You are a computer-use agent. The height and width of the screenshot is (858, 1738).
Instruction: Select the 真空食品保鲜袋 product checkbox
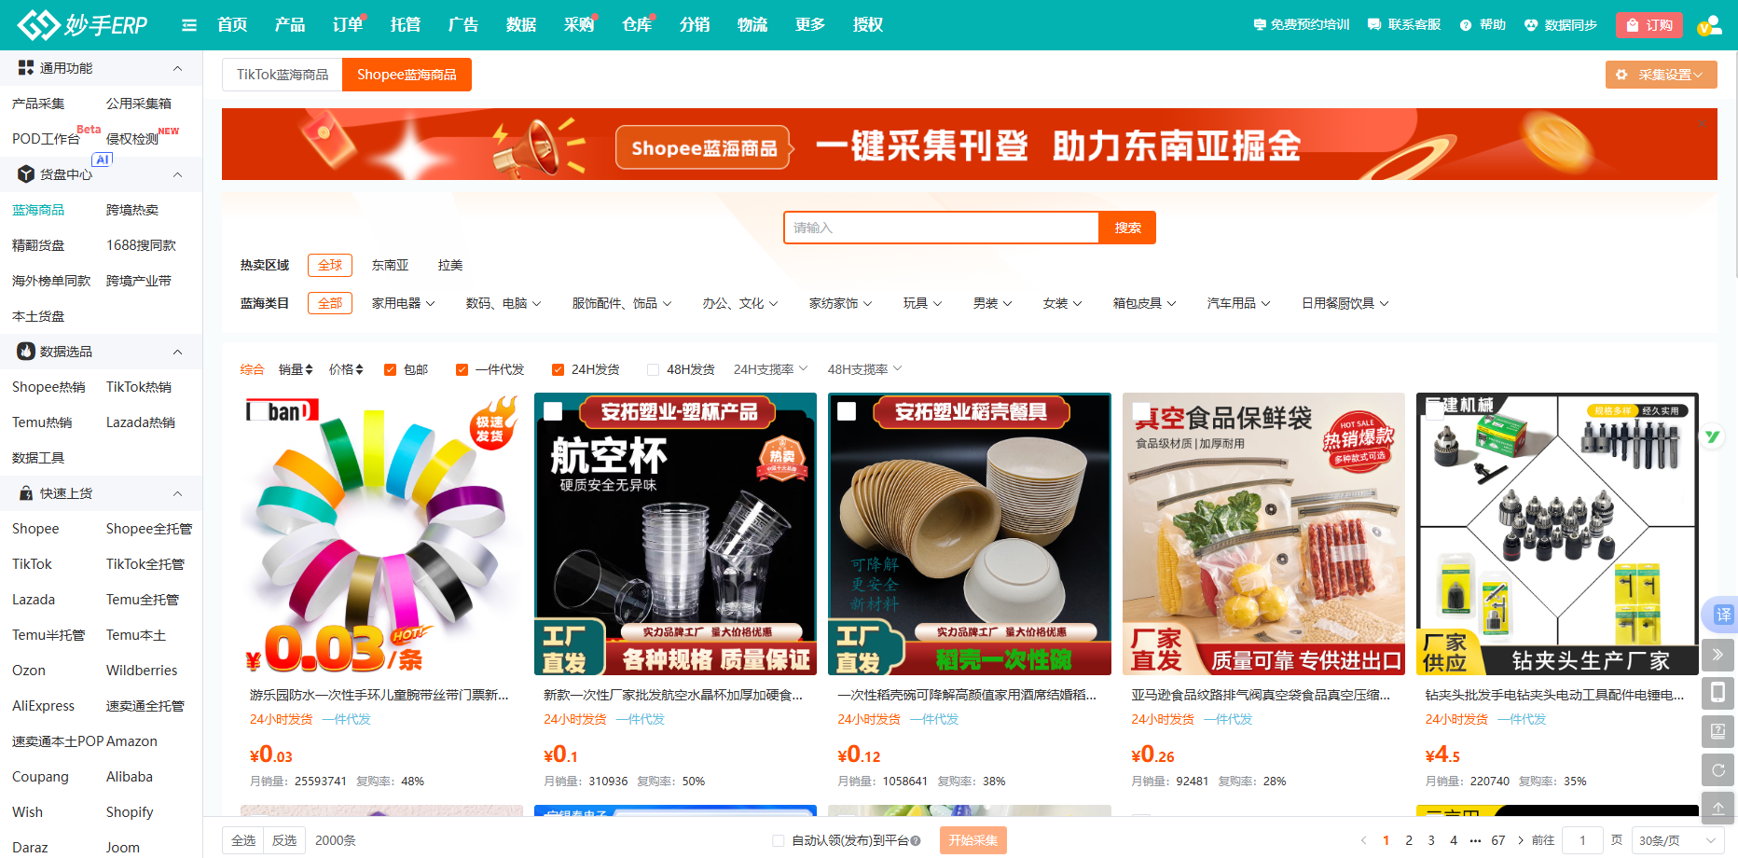[x=1140, y=411]
